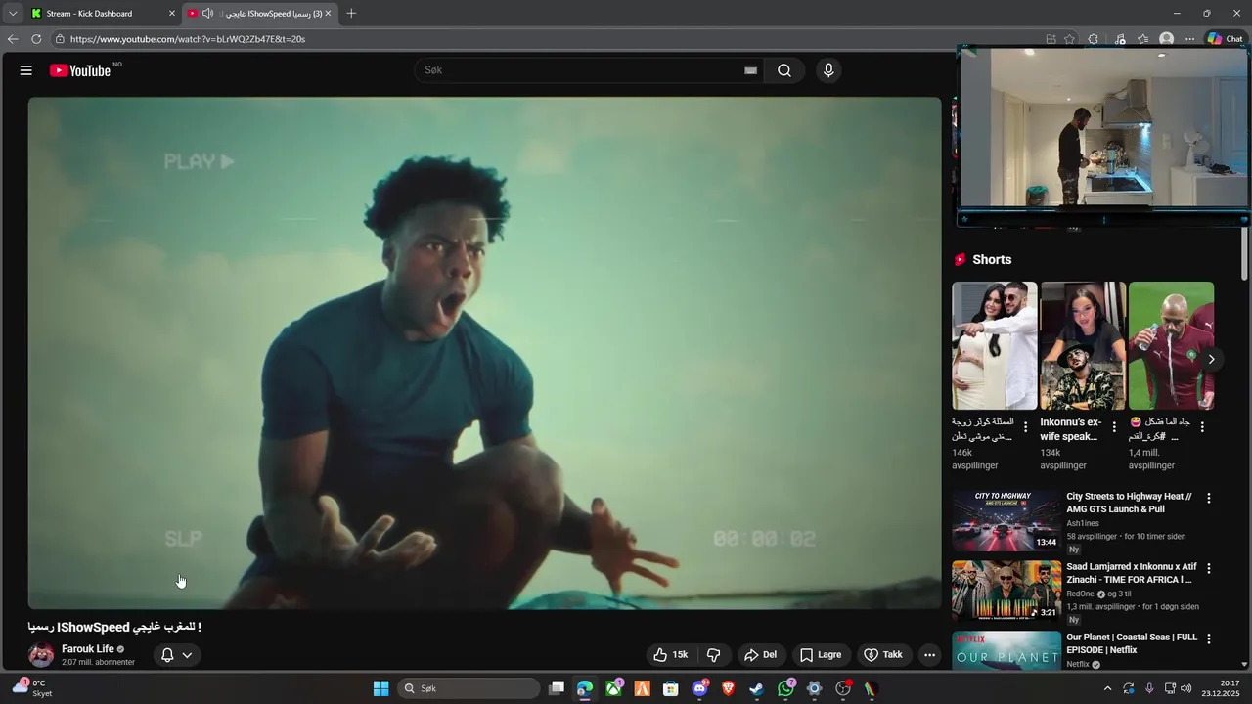Open the weather widget showing 0°C Skyet
This screenshot has width=1252, height=704.
tap(32, 688)
